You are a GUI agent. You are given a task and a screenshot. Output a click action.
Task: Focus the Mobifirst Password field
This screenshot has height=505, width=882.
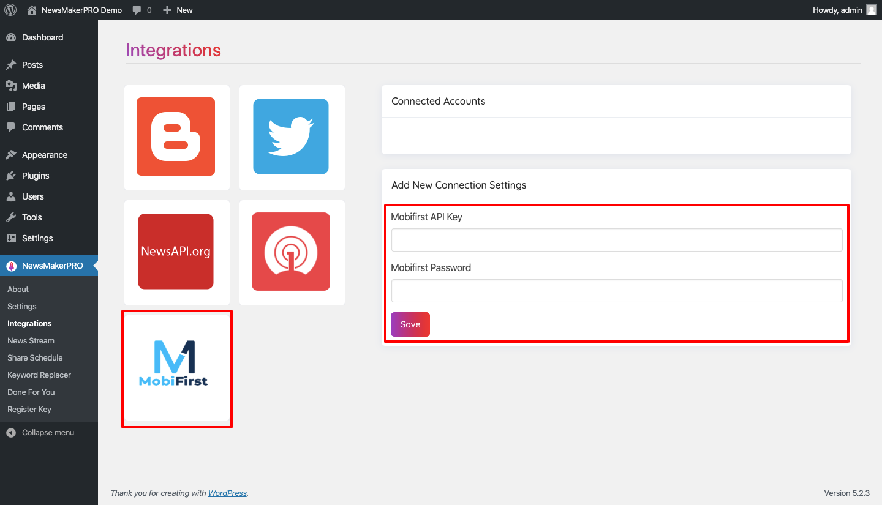617,291
